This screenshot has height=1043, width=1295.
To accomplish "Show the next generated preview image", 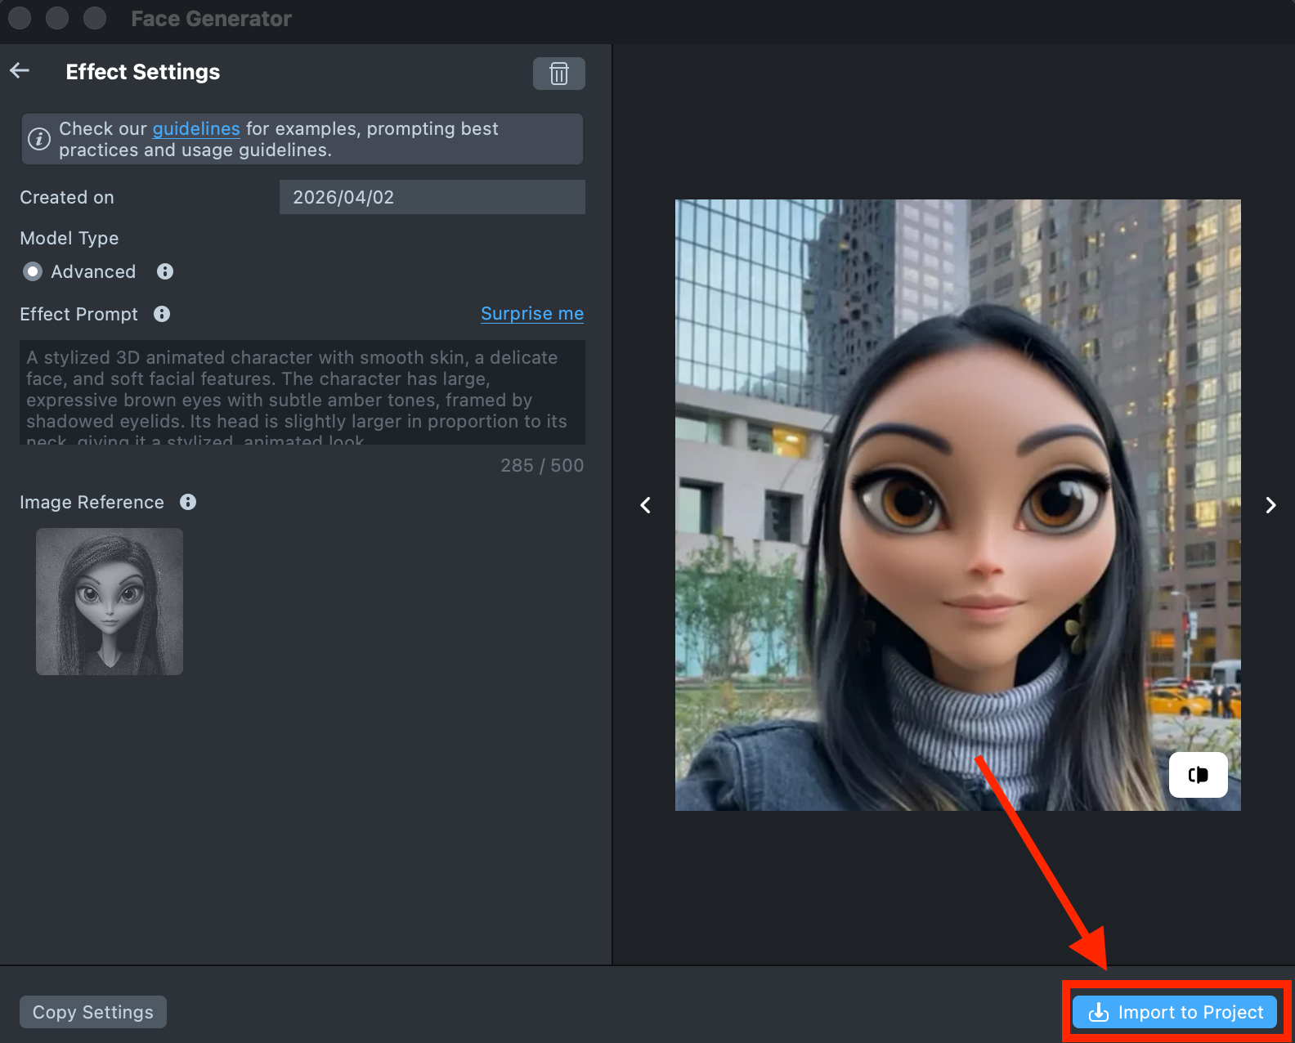I will tap(1270, 505).
